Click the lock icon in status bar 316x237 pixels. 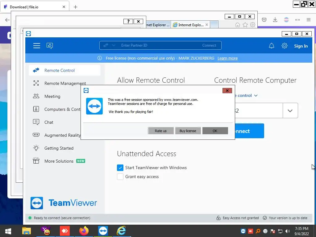(x=218, y=218)
